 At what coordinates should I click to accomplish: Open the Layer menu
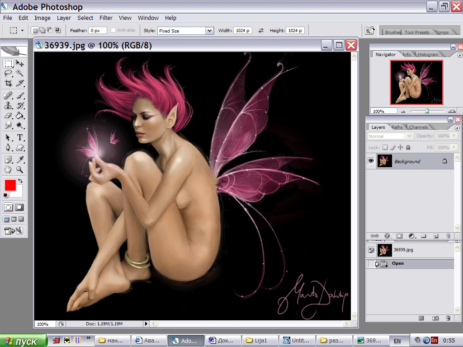(x=64, y=18)
